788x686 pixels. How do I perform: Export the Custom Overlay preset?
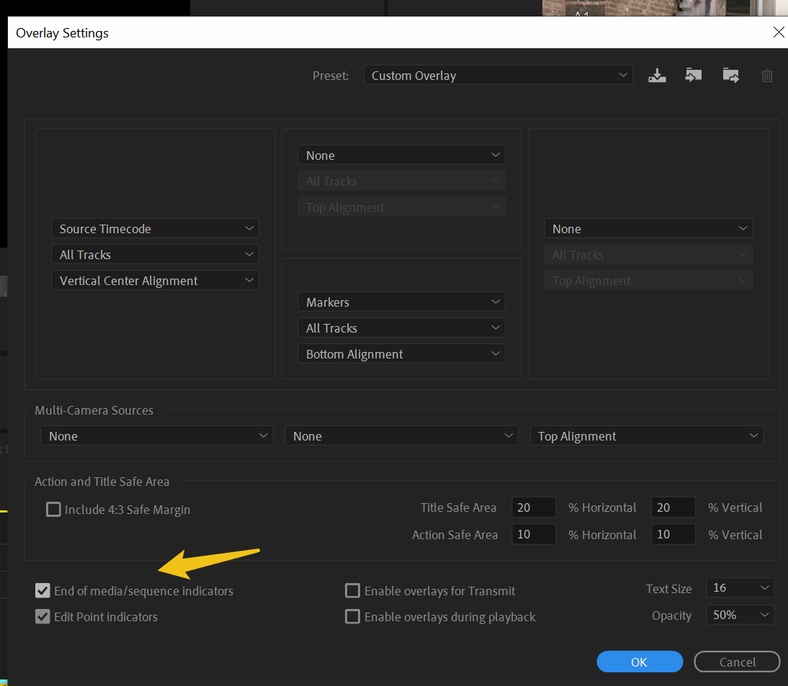730,75
